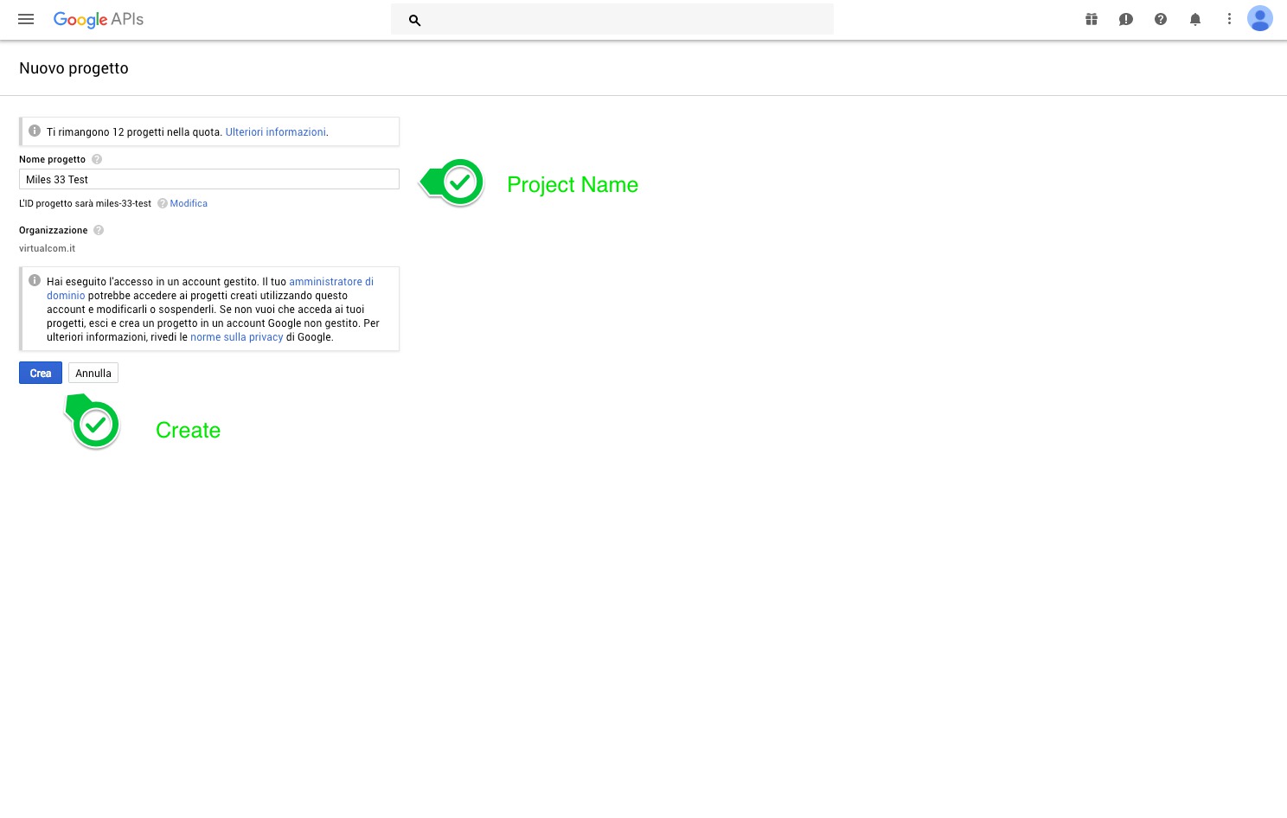Click help icon beside project ID text
Screen dimensions: 1287x818
[162, 204]
